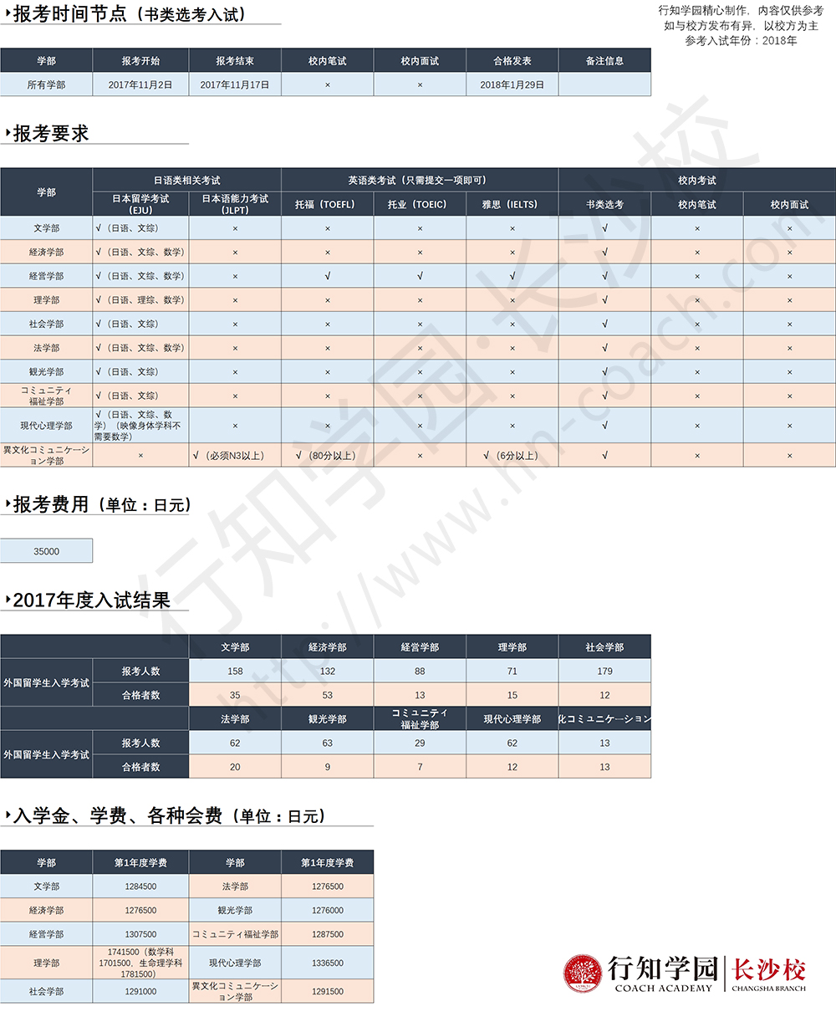Viewport: 836px width, 1027px height.
Task: Click the 书类选考 check mark for 文学部
Action: pyautogui.click(x=604, y=228)
